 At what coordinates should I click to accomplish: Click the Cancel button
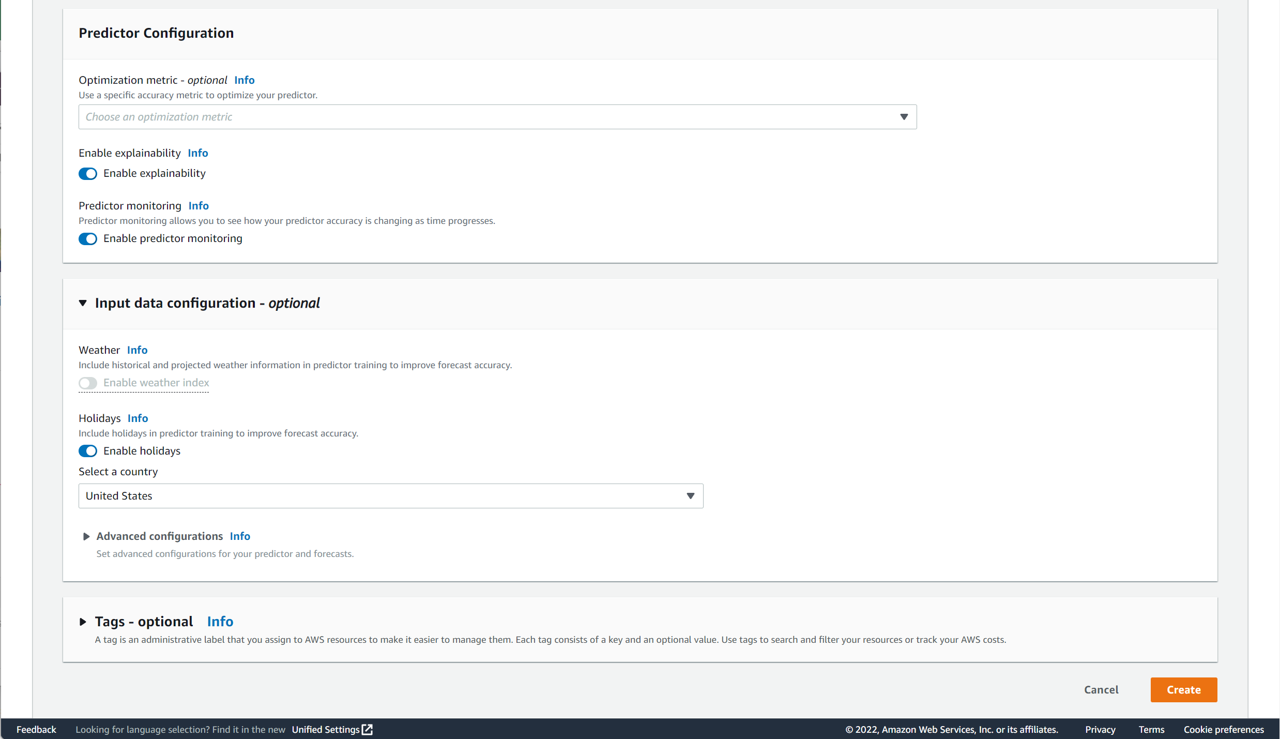coord(1101,690)
